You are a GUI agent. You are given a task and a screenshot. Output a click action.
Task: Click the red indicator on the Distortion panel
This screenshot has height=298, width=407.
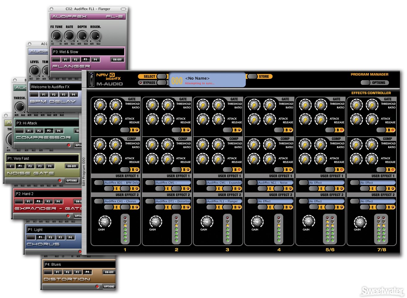97,287
